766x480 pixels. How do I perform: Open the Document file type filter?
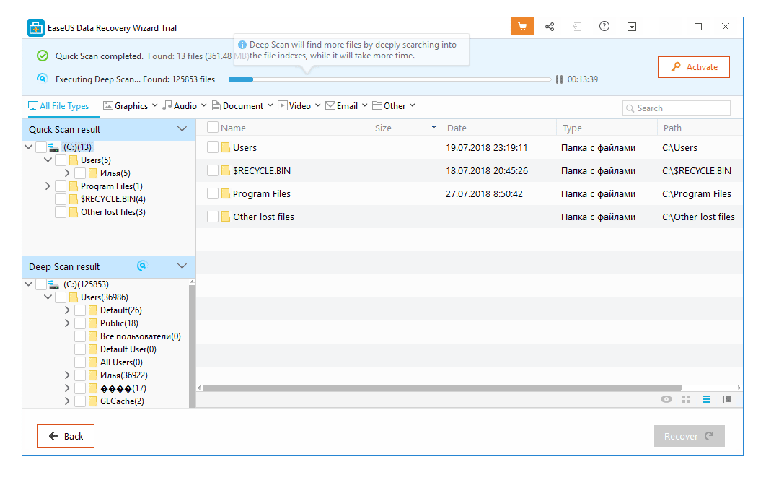242,106
